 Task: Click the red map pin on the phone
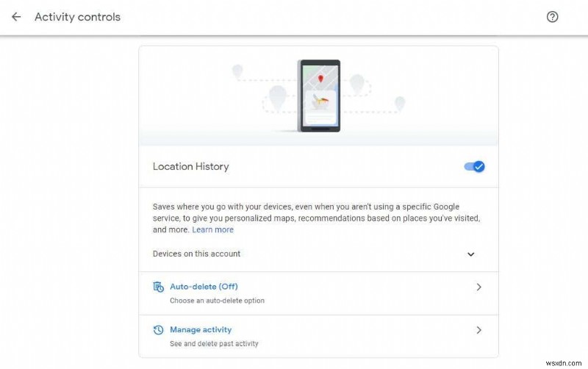[x=320, y=79]
